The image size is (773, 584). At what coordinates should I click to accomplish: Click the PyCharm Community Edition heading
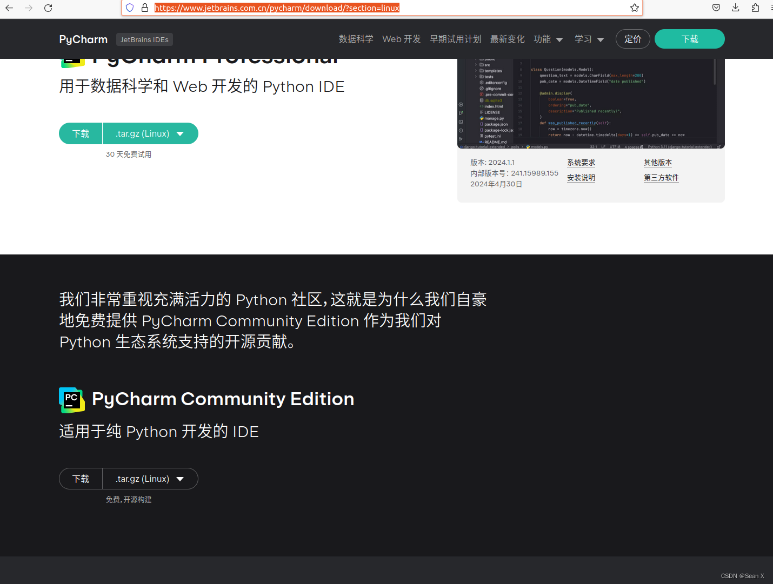tap(223, 399)
